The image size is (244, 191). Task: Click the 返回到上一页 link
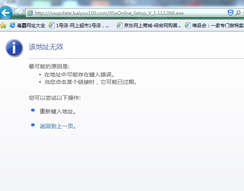click(x=58, y=126)
